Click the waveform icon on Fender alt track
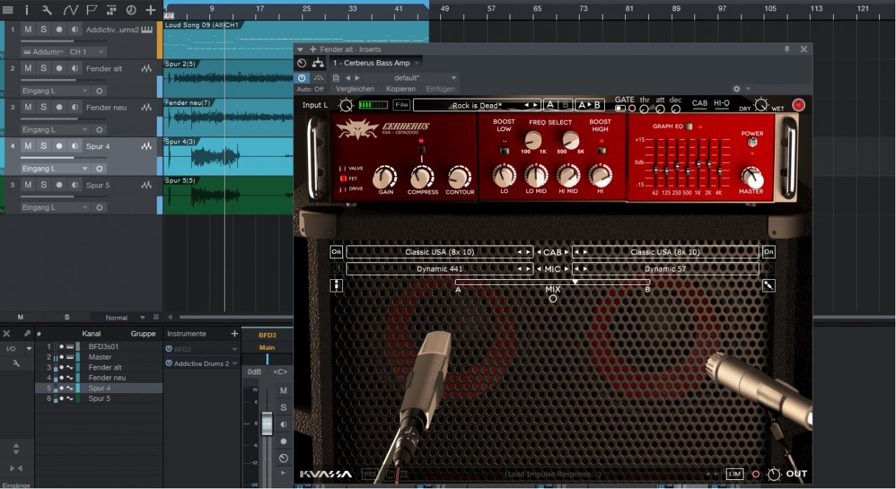The height and width of the screenshot is (489, 896). 146,69
